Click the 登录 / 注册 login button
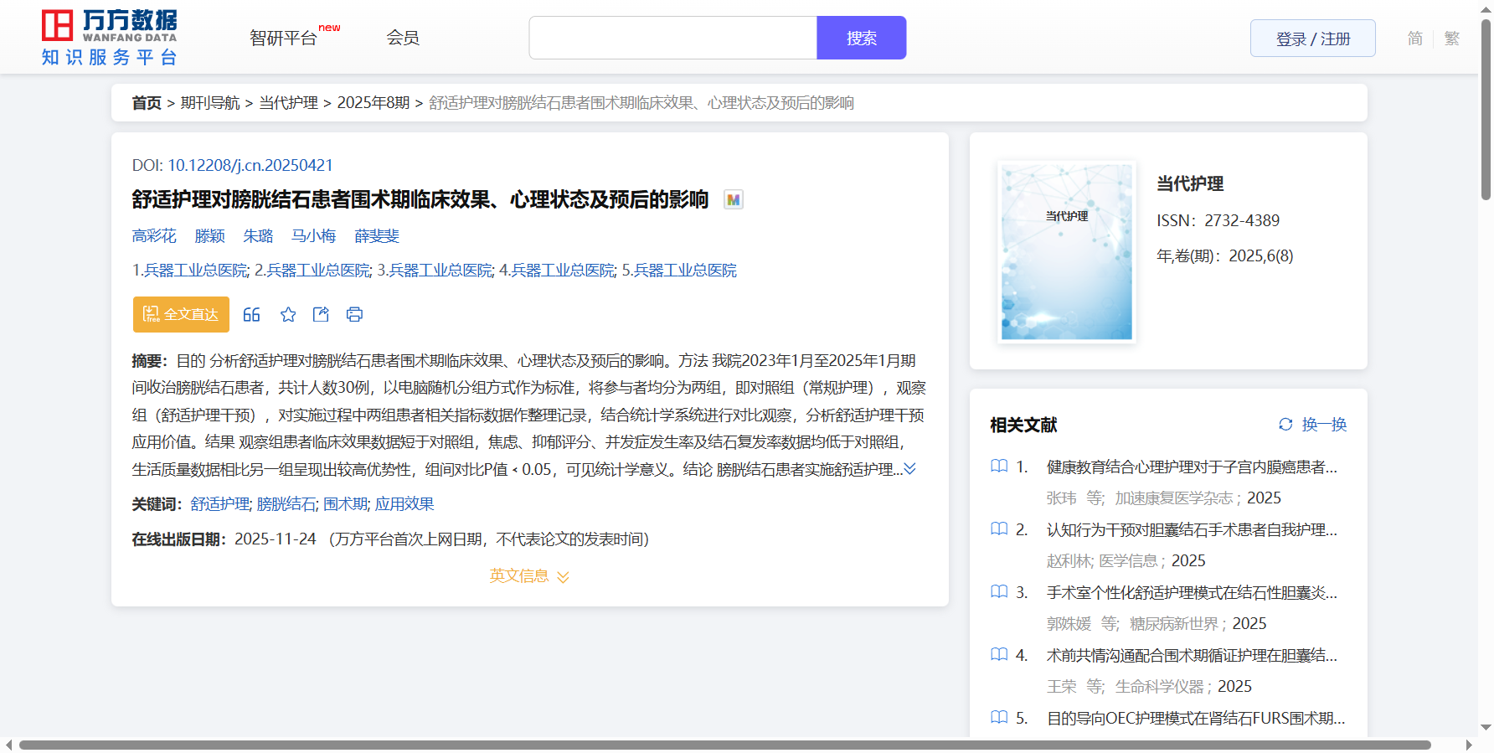The height and width of the screenshot is (753, 1494). coord(1312,39)
